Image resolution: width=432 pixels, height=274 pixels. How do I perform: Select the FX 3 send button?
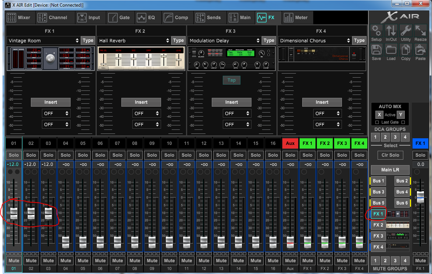(378, 236)
